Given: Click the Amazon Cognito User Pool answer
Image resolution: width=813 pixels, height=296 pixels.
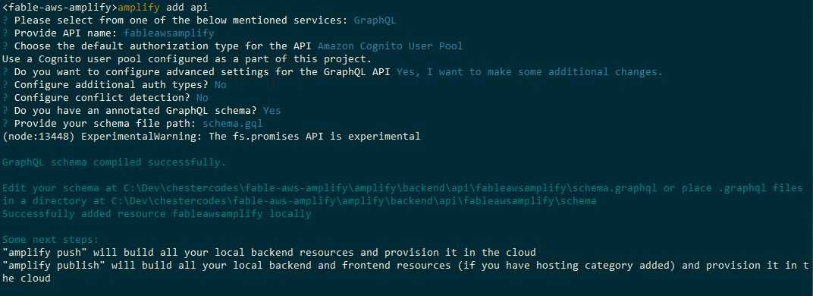Looking at the screenshot, I should [390, 46].
